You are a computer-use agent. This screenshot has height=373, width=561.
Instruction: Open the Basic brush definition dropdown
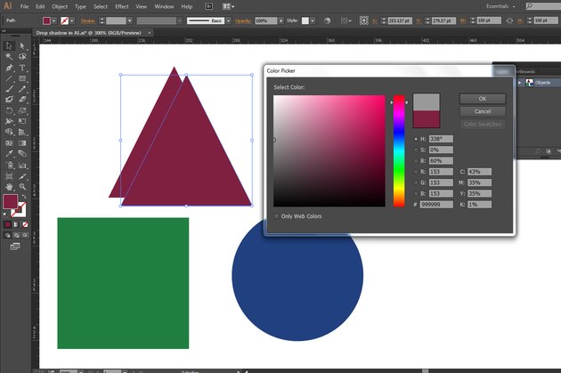tap(228, 20)
